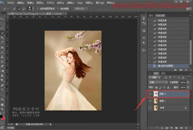Select the Rectangular Marquee tool
193x130 pixels.
[x=2, y=24]
